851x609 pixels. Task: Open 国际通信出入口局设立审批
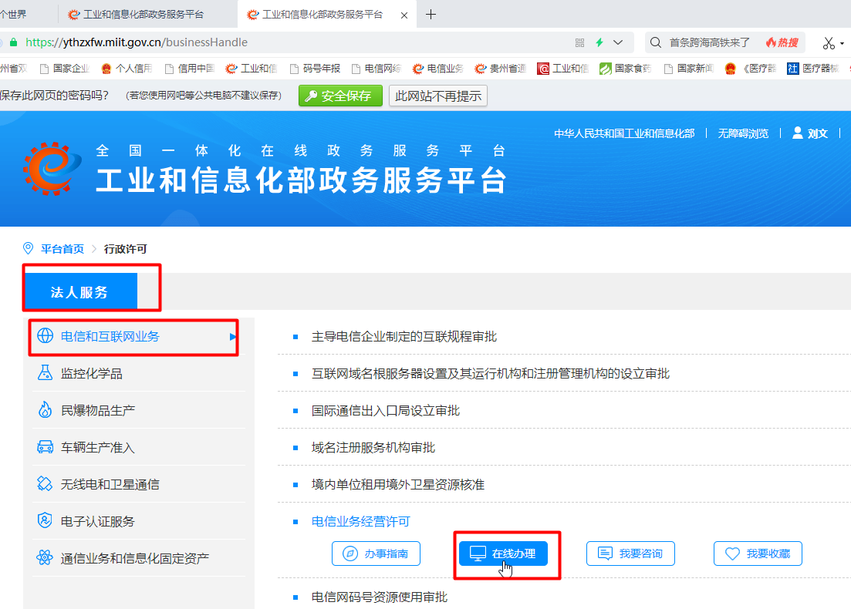click(x=386, y=411)
